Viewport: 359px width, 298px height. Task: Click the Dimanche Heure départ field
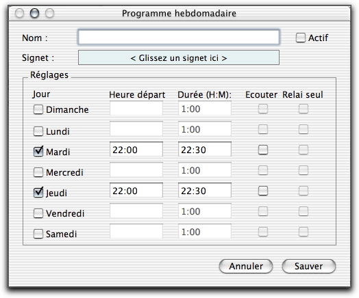[136, 108]
